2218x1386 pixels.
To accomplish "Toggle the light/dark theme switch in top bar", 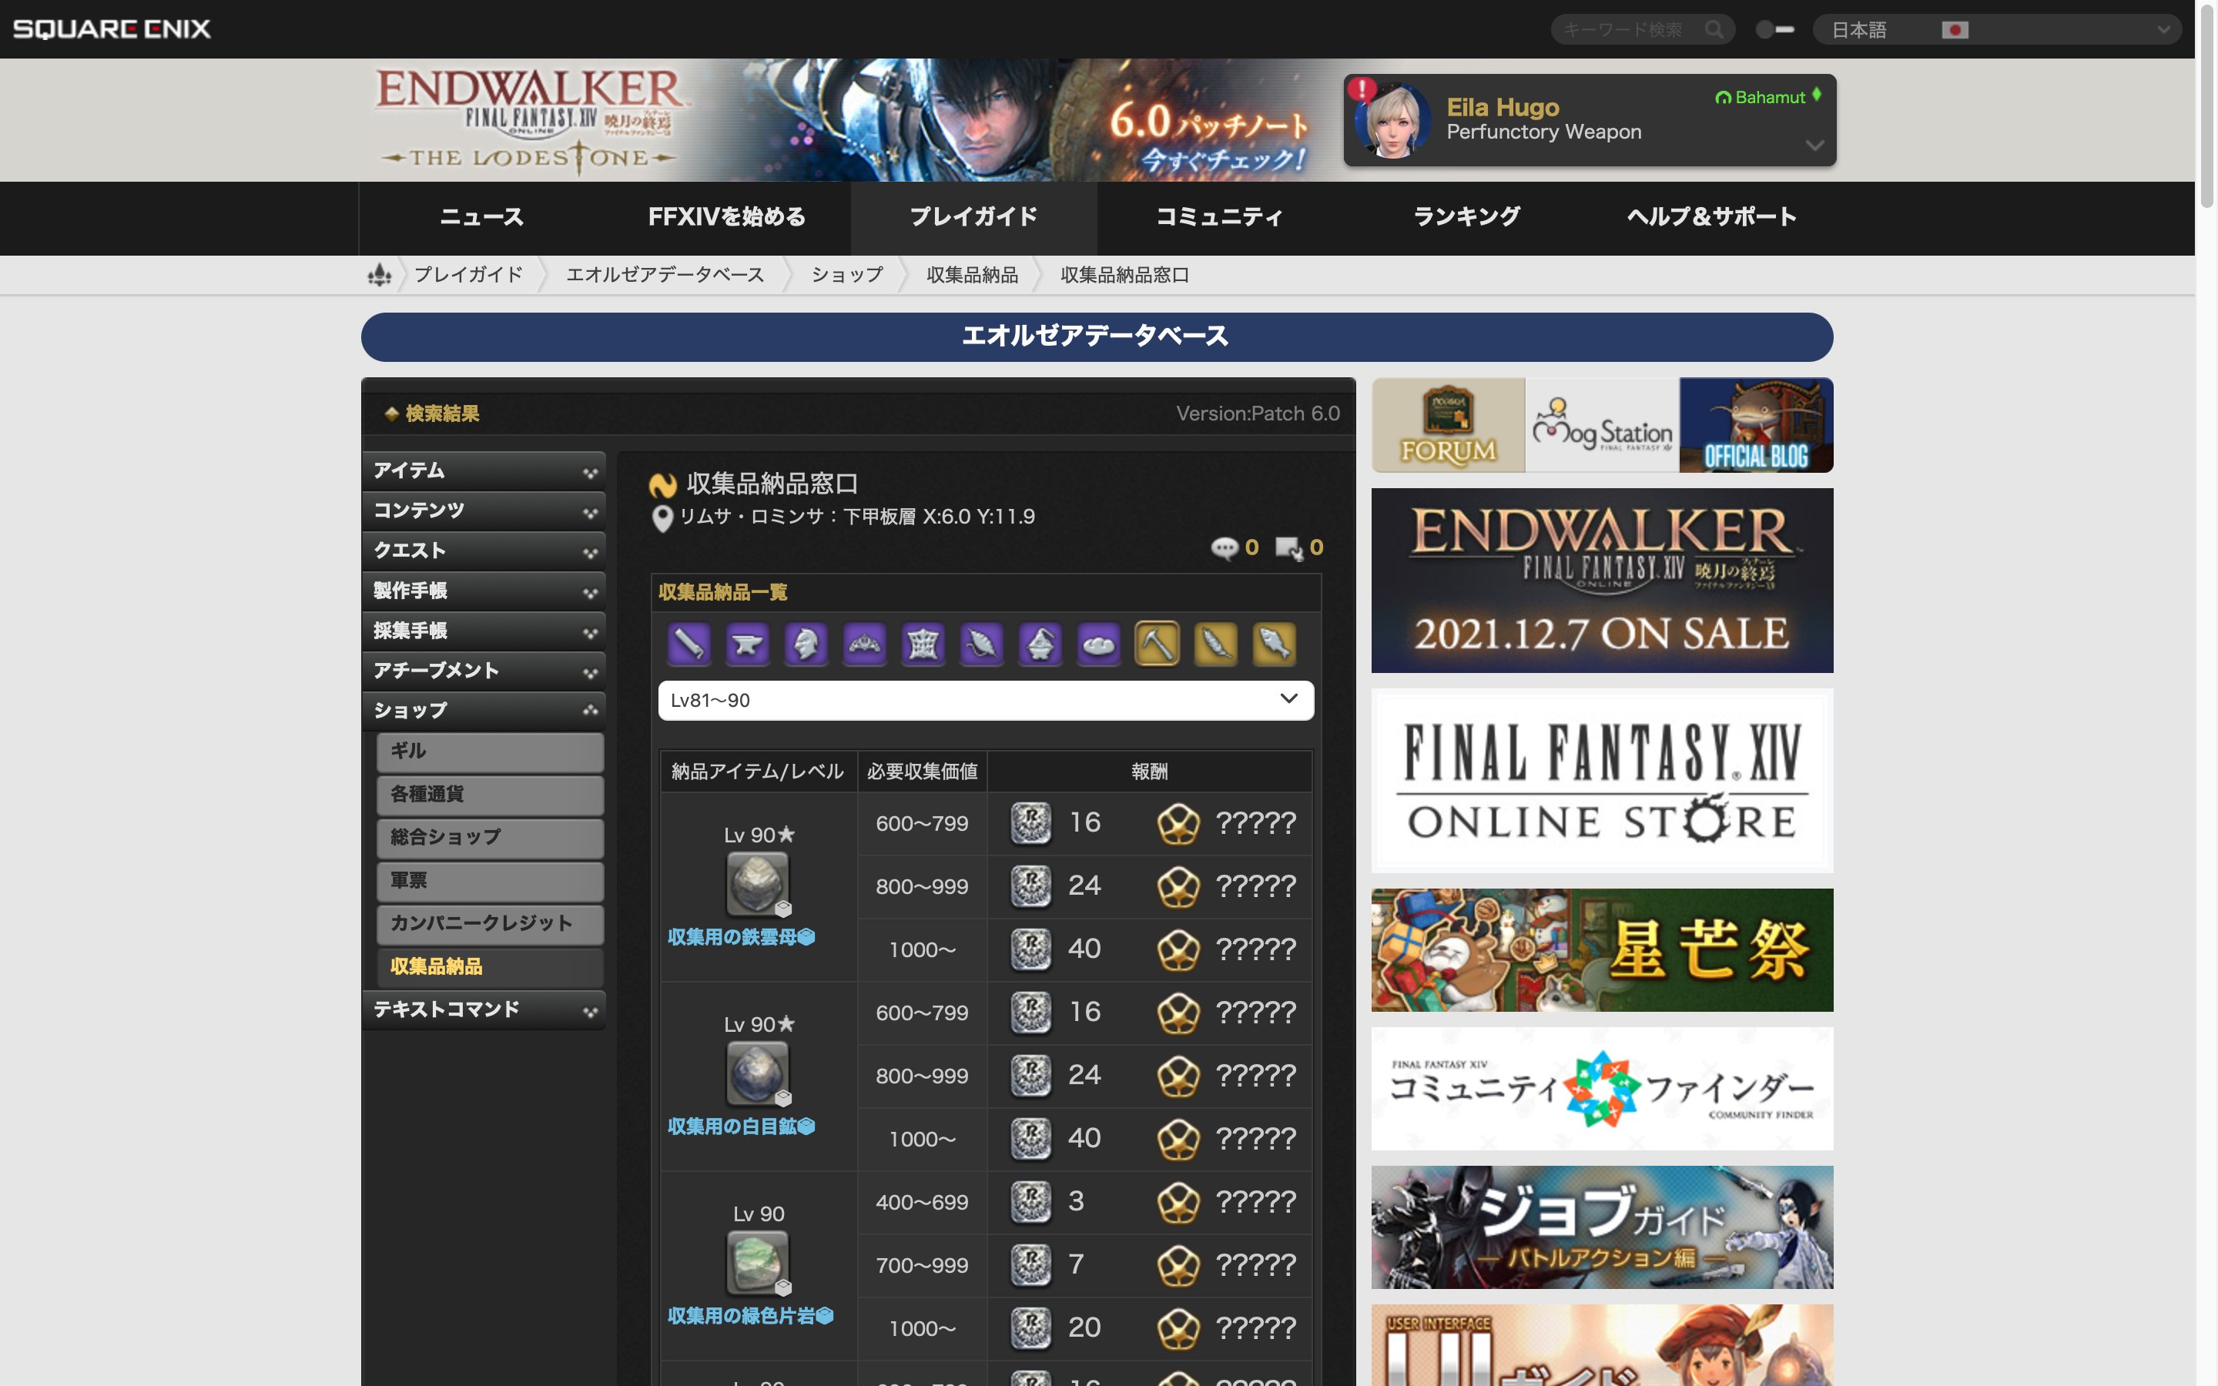I will pos(1774,29).
